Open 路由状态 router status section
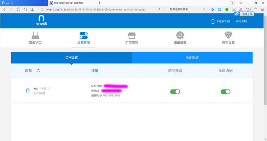The width and height of the screenshot is (267, 141). point(35,38)
